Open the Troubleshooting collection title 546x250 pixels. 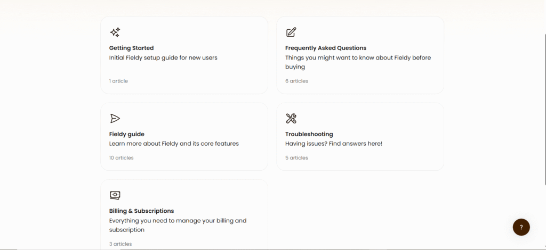point(309,134)
